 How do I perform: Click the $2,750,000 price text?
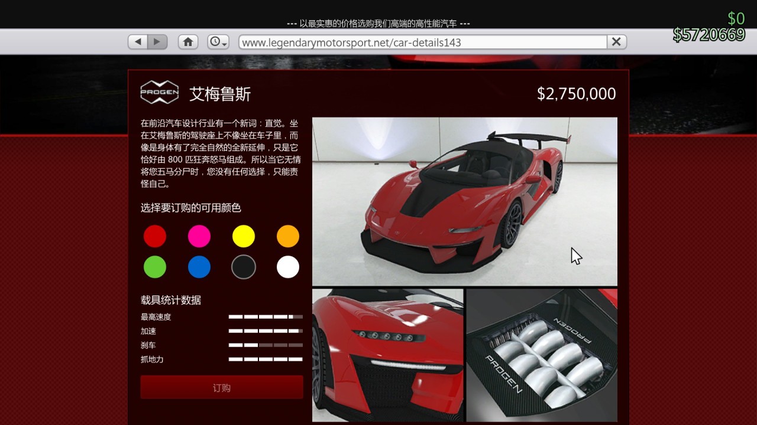(577, 94)
